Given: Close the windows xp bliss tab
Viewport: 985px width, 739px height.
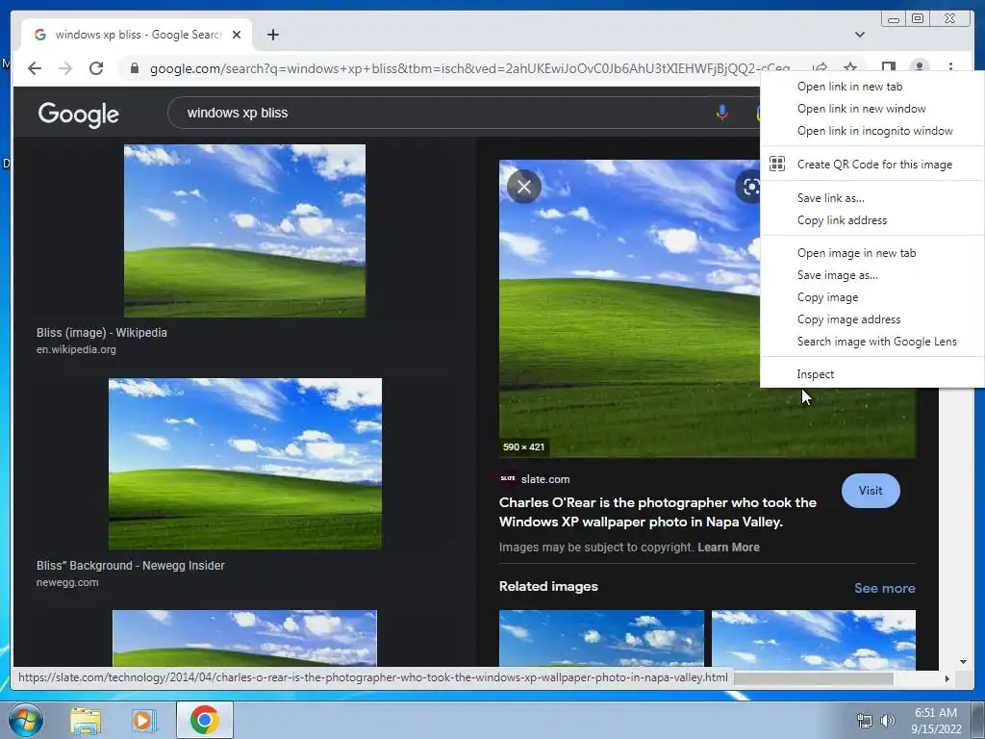Looking at the screenshot, I should point(237,35).
